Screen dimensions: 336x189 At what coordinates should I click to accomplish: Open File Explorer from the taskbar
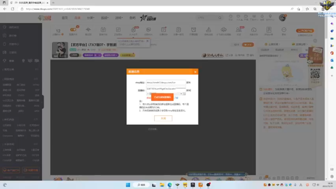pos(162,185)
